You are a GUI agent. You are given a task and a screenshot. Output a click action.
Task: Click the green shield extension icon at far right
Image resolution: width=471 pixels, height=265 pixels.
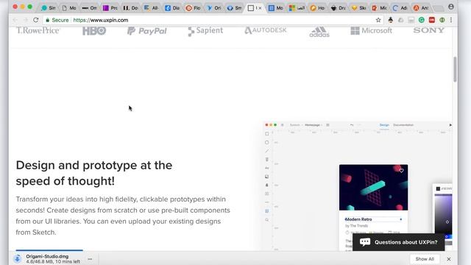coord(442,20)
